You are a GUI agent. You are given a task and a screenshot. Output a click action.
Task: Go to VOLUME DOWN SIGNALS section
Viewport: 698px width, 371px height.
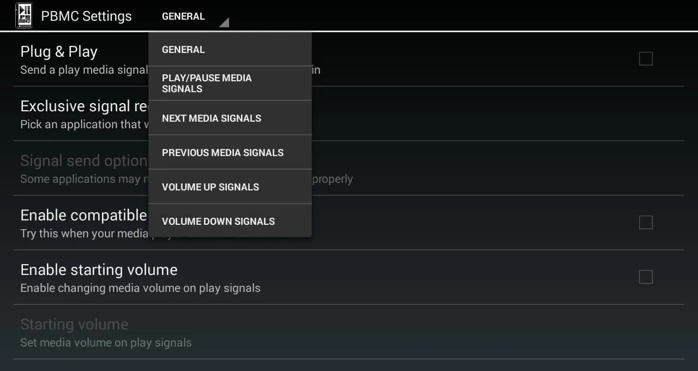pyautogui.click(x=230, y=220)
